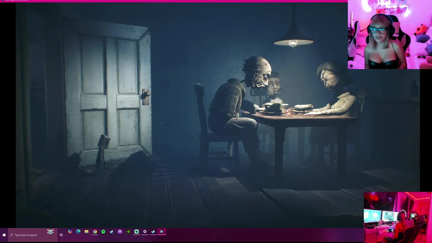Open the Windows Start menu
Viewport: 432px width, 243px height.
click(4, 235)
